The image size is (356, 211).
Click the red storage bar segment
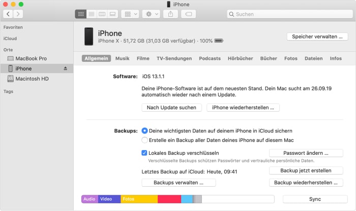pos(169,199)
